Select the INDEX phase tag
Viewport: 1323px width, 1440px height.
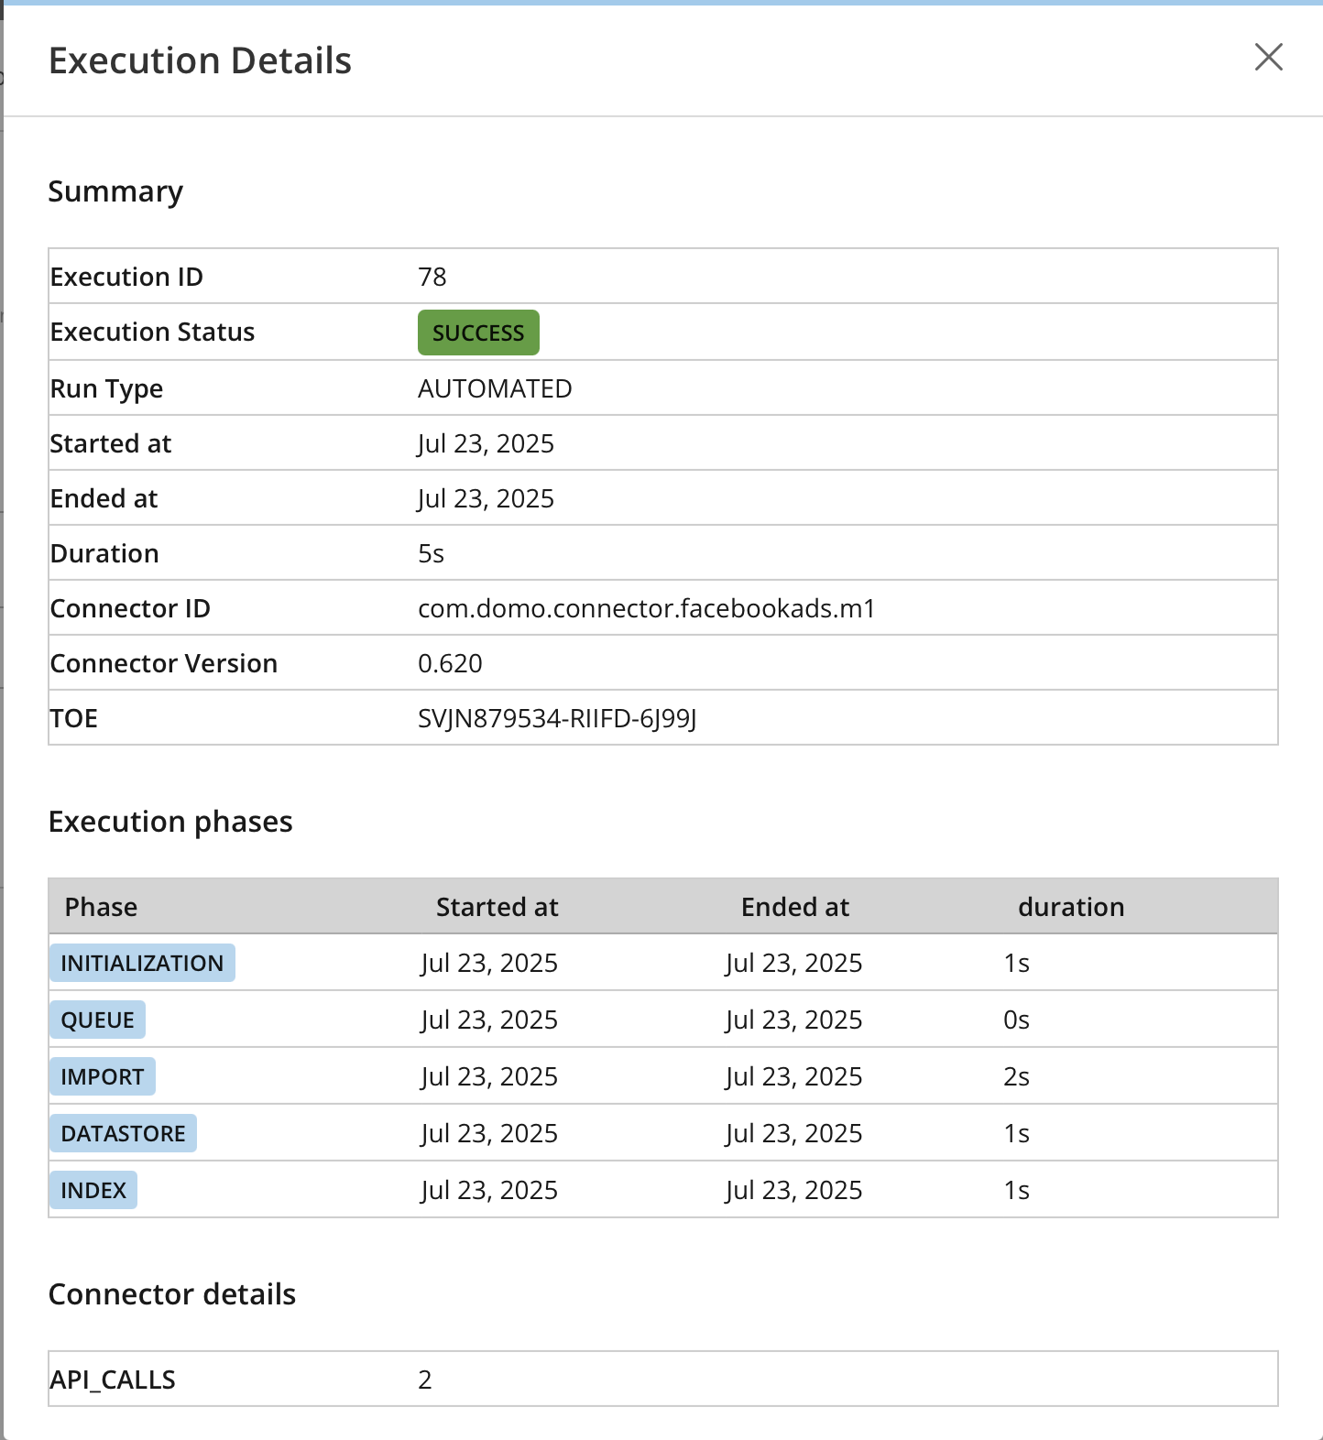(x=93, y=1190)
